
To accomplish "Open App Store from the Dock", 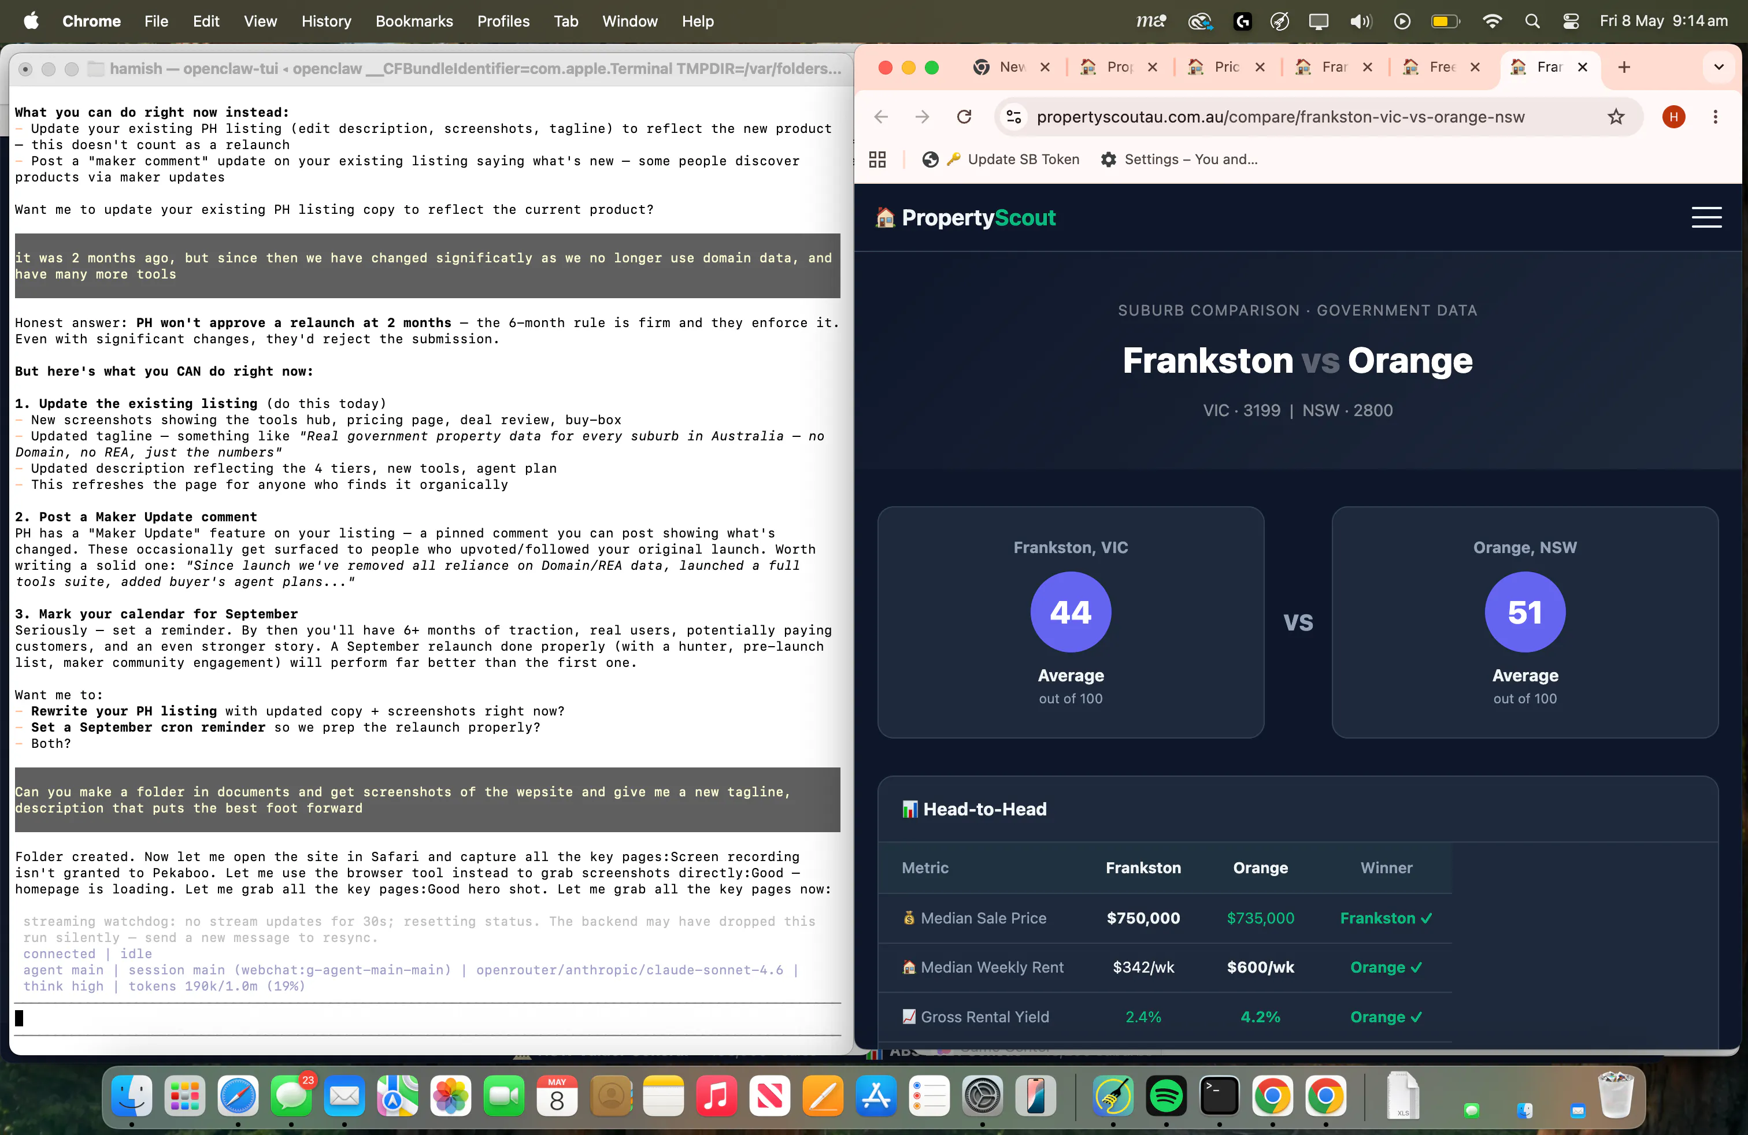I will [x=876, y=1097].
